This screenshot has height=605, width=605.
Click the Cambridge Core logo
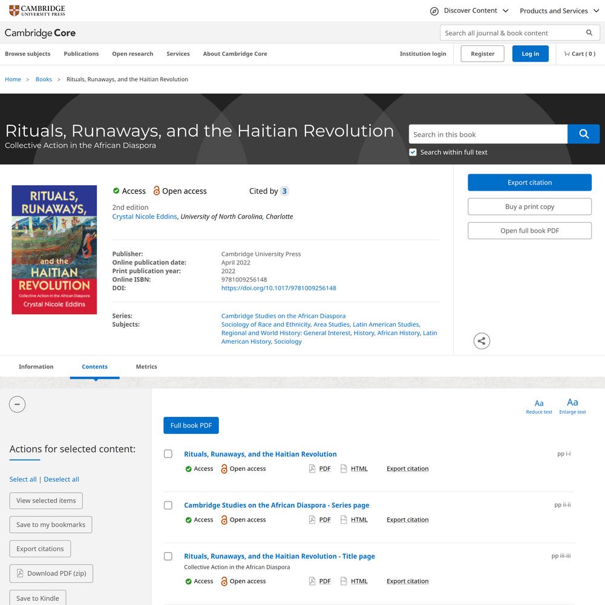(x=40, y=33)
